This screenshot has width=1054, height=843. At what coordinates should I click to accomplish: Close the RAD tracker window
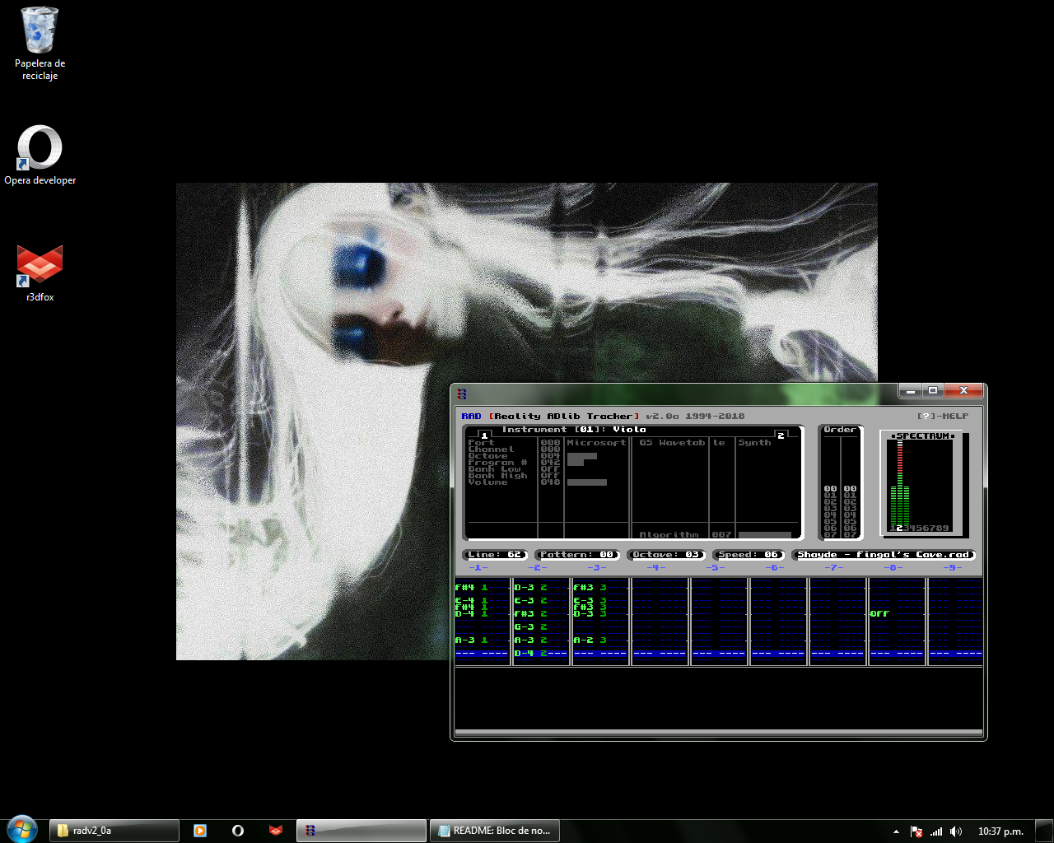pyautogui.click(x=963, y=390)
